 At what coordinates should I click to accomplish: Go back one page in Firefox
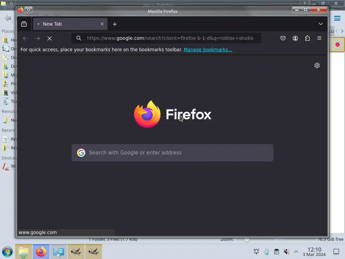point(25,38)
